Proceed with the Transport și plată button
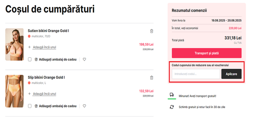This screenshot has width=275, height=123. pyautogui.click(x=207, y=53)
